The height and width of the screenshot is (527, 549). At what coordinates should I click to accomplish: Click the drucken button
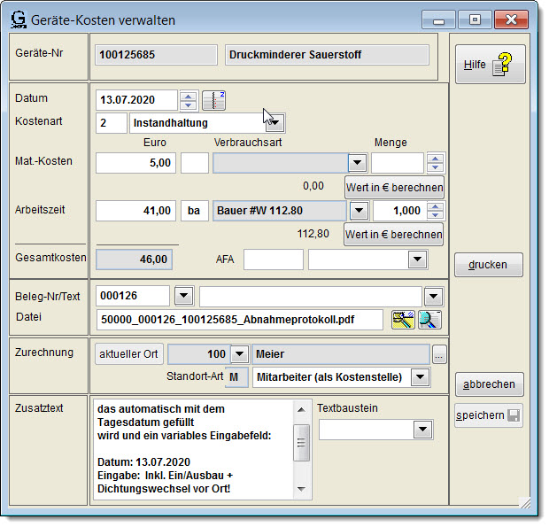[x=489, y=265]
